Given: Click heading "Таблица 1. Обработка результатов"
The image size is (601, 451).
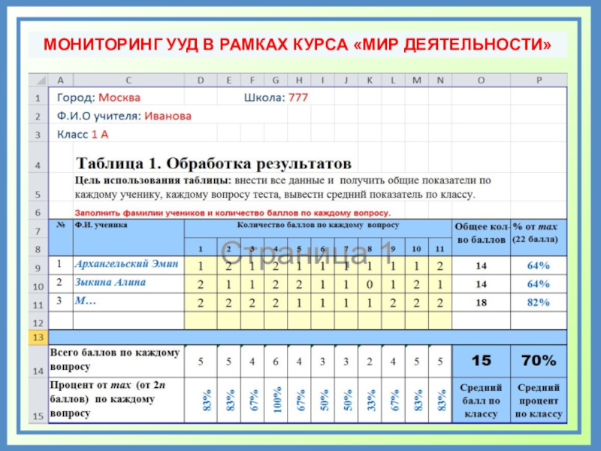Looking at the screenshot, I should click(213, 163).
